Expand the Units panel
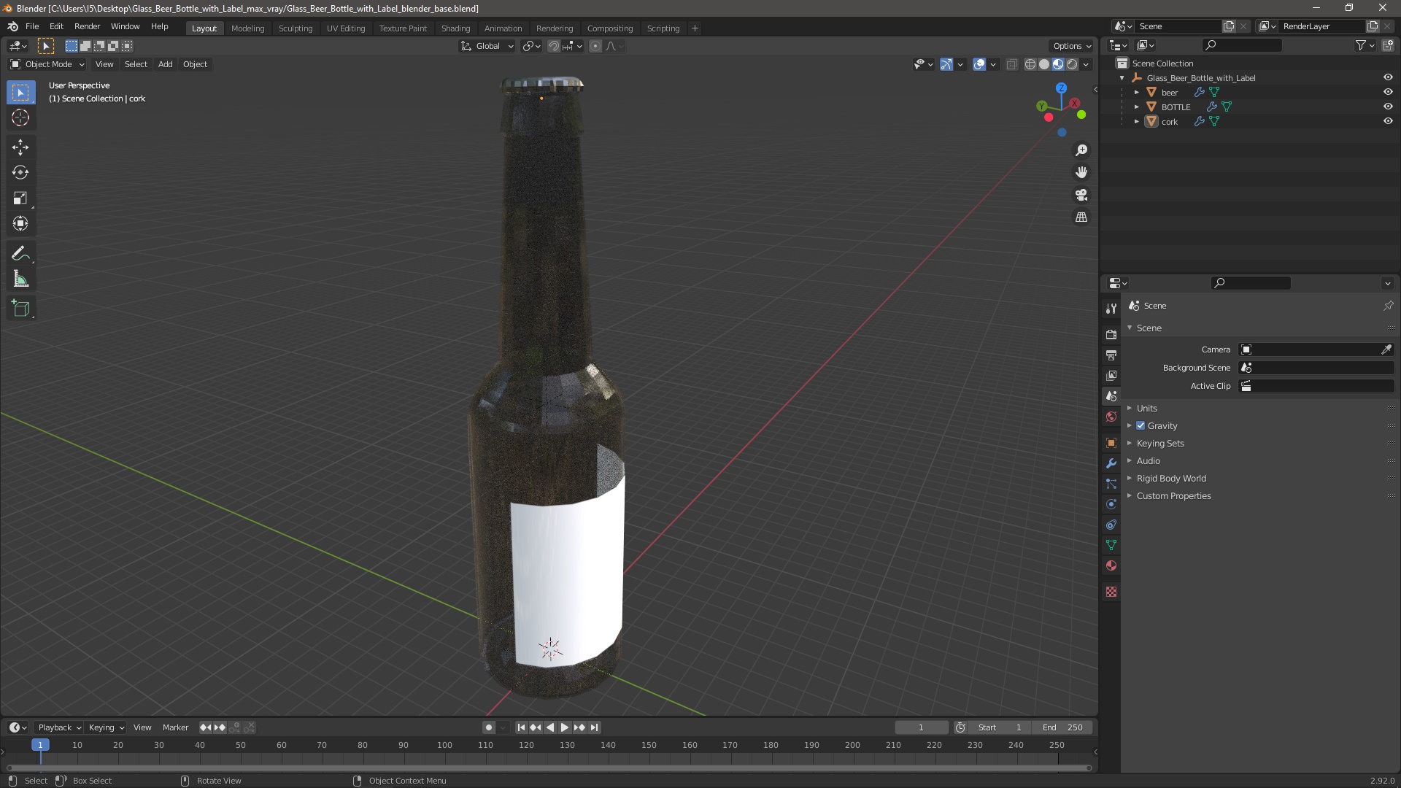This screenshot has width=1401, height=788. [x=1146, y=408]
